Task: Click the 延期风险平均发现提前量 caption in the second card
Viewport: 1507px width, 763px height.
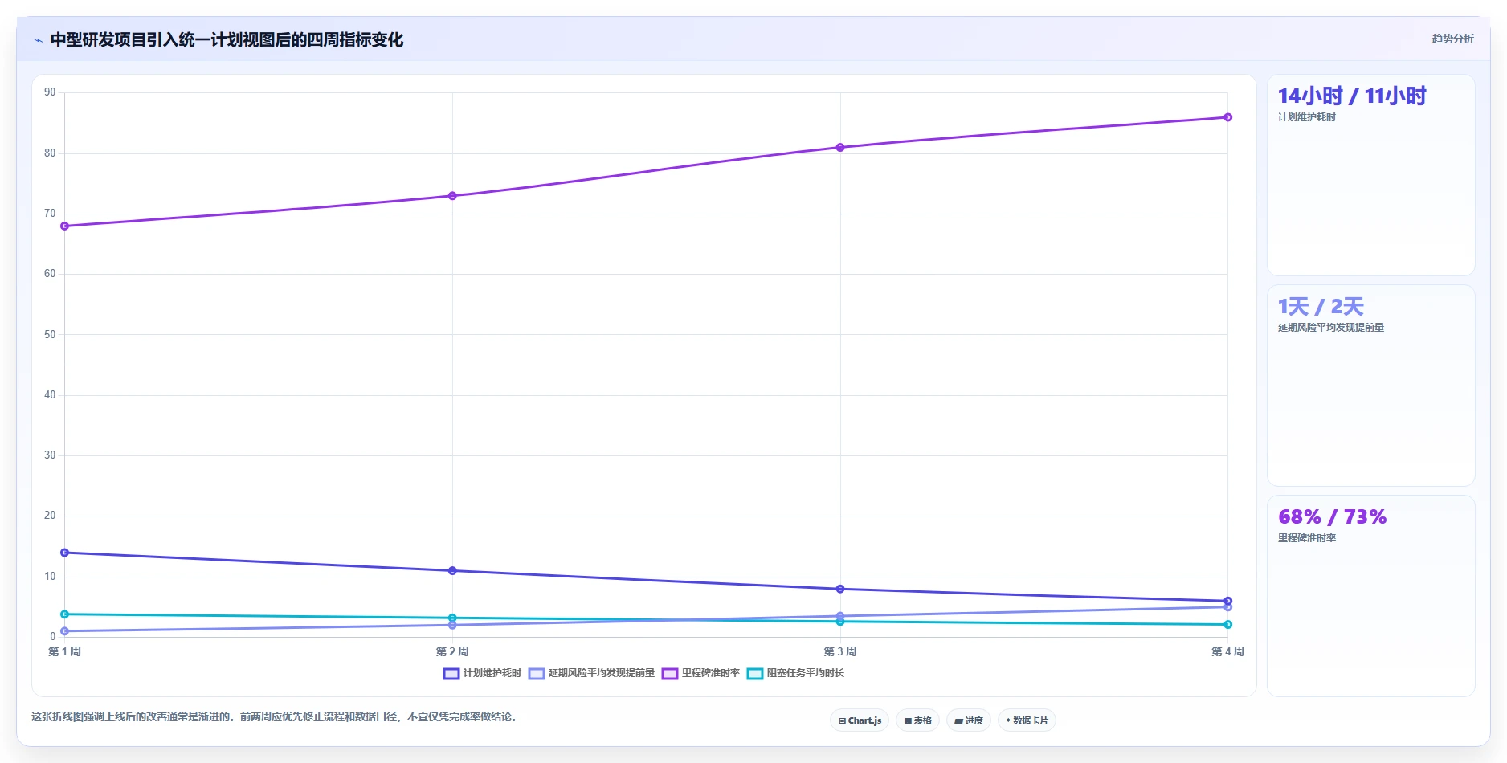Action: pos(1331,328)
